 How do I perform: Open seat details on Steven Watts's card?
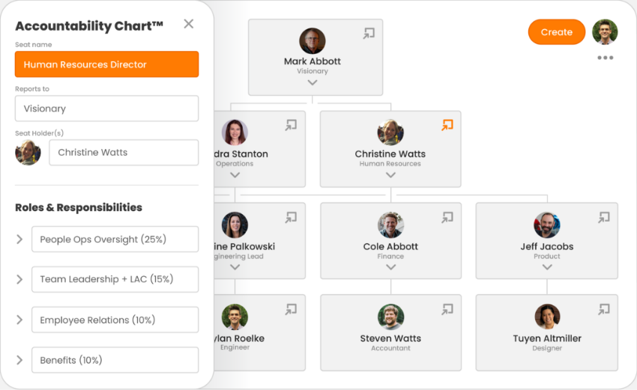point(447,309)
